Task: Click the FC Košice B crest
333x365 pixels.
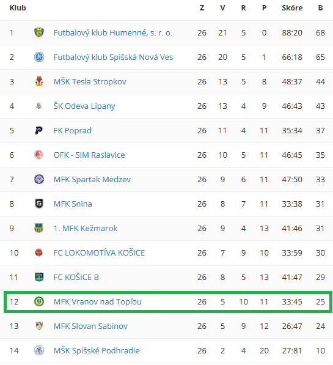Action: 39,277
